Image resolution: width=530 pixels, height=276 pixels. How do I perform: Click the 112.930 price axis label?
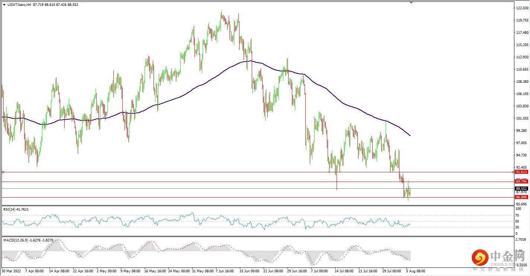coord(522,57)
